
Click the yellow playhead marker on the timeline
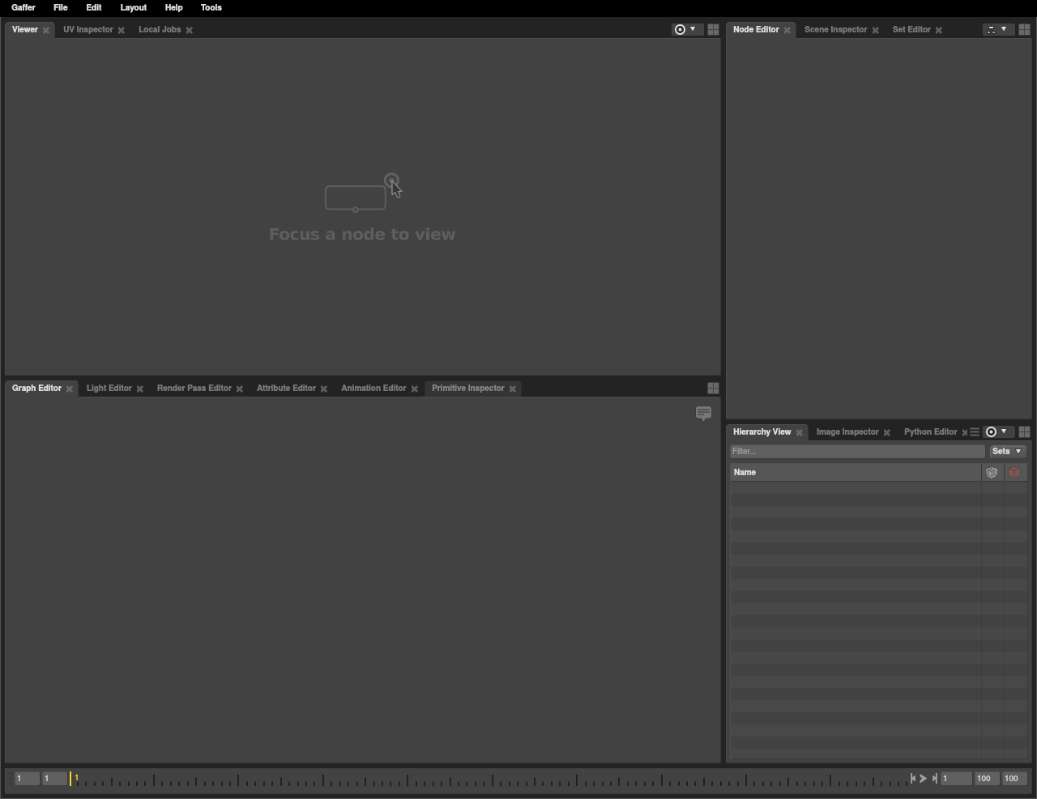tap(70, 779)
